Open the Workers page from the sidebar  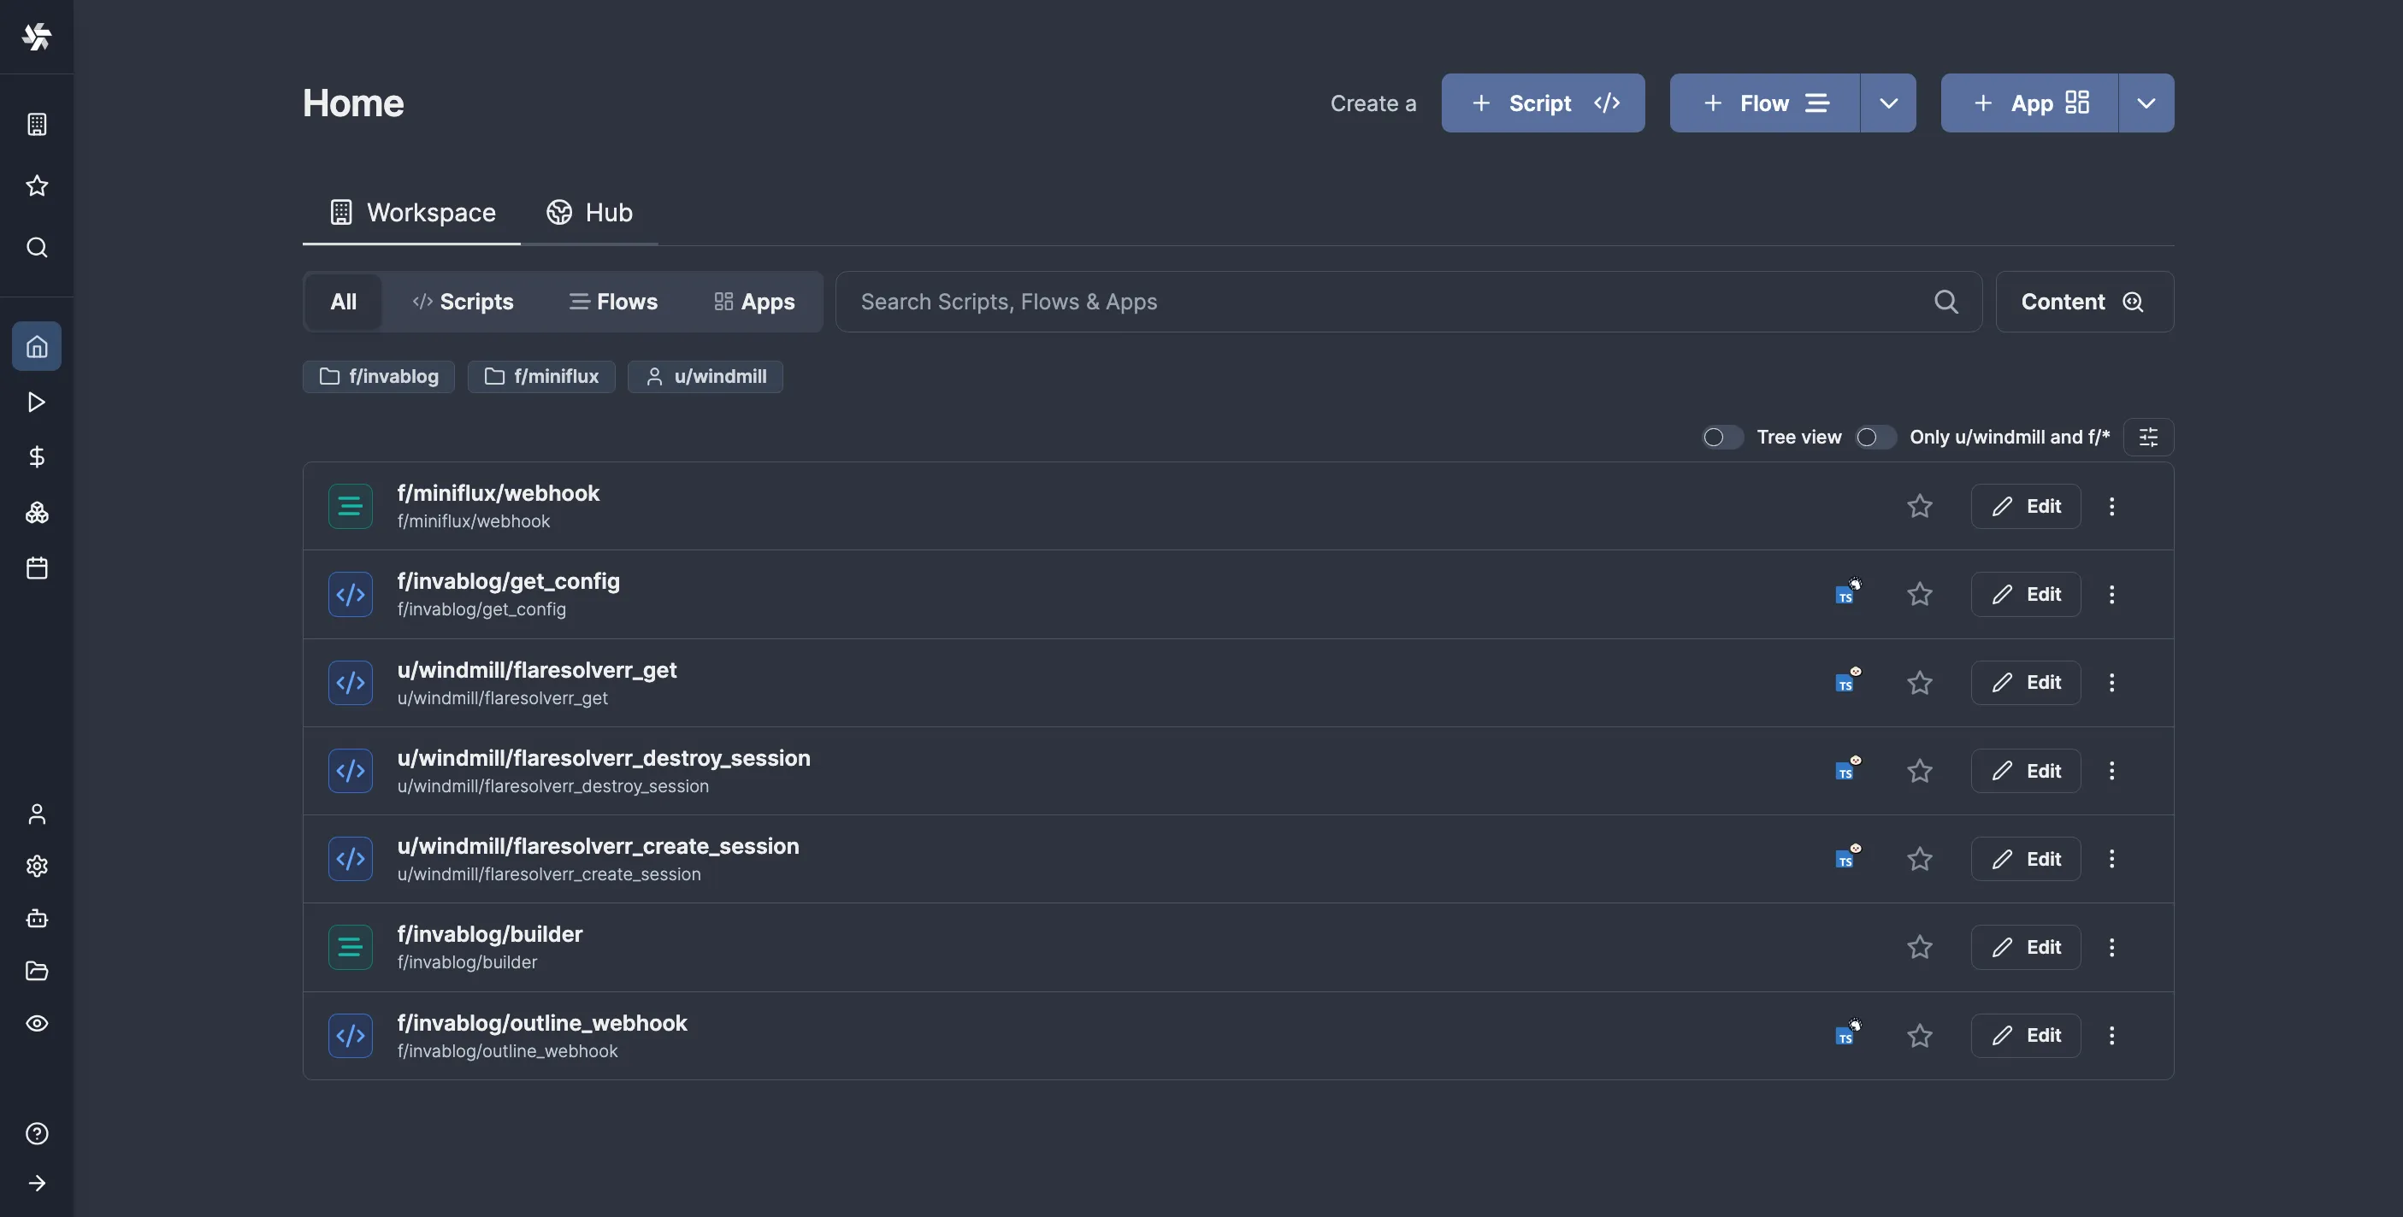coord(37,919)
